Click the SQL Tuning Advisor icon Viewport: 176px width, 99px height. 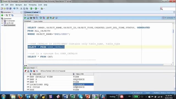click(37, 18)
